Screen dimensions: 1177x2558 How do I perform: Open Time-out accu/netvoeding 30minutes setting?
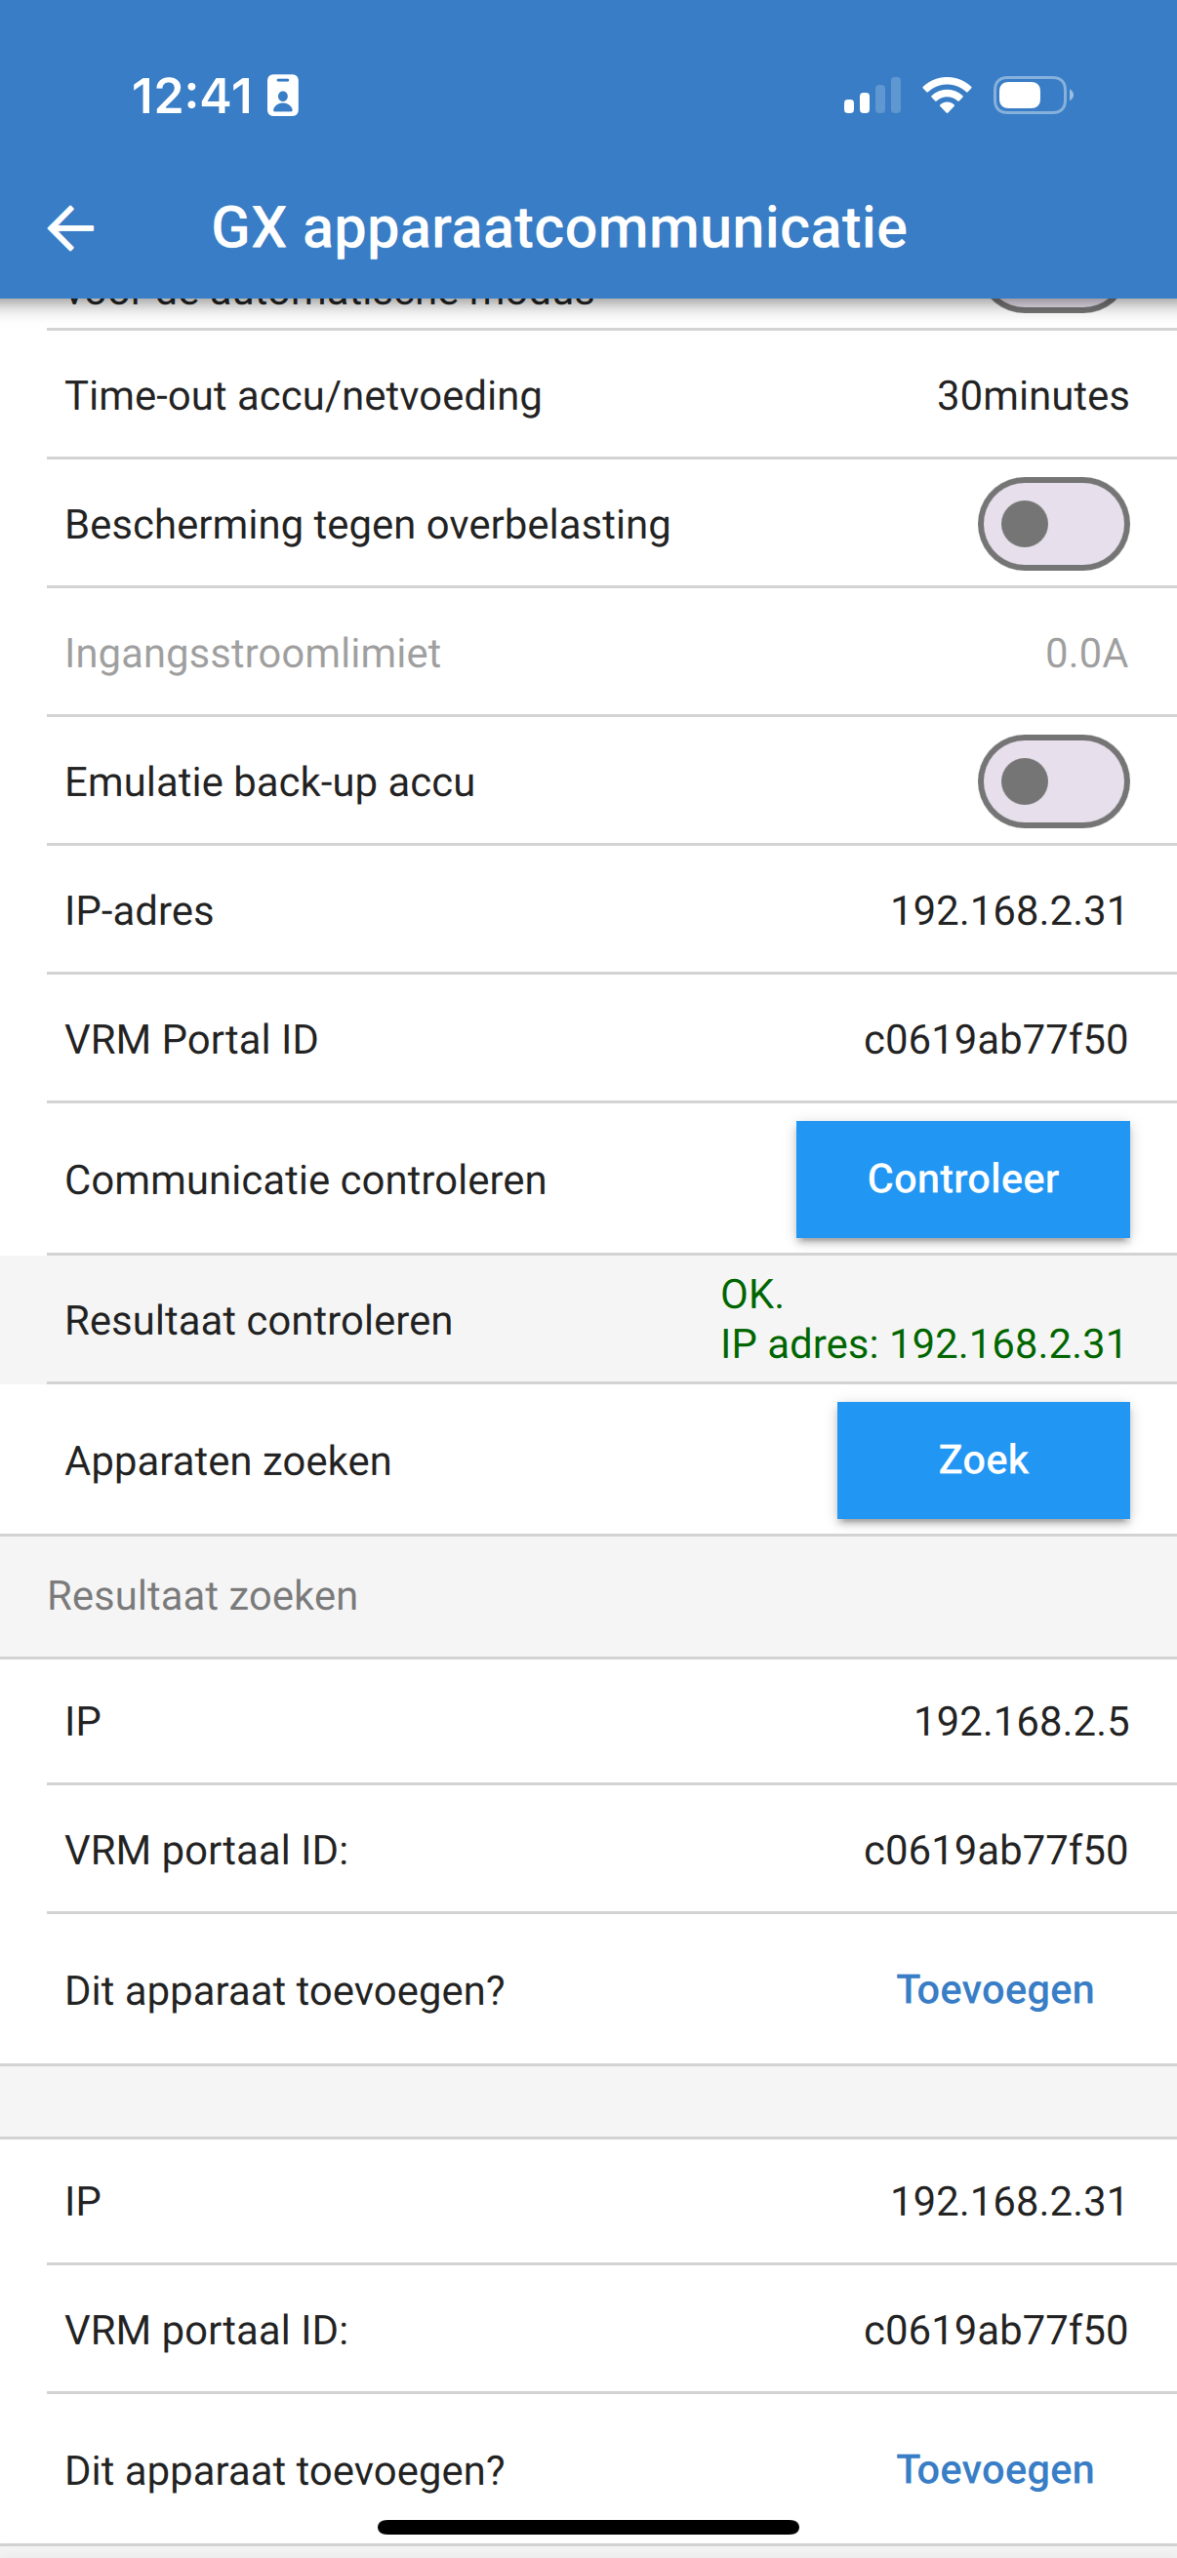[596, 395]
